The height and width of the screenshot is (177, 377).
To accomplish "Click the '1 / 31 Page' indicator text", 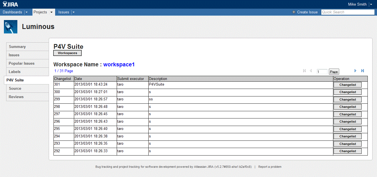I will click(x=64, y=71).
